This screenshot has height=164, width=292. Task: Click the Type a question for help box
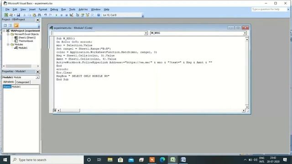269,9
